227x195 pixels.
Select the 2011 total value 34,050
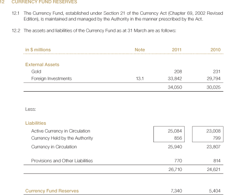(175, 87)
